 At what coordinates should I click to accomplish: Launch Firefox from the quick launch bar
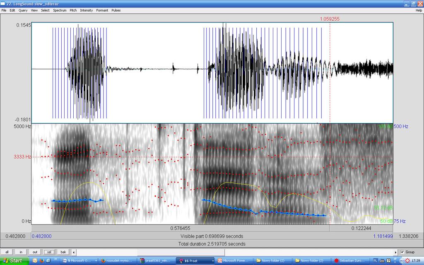pyautogui.click(x=42, y=261)
